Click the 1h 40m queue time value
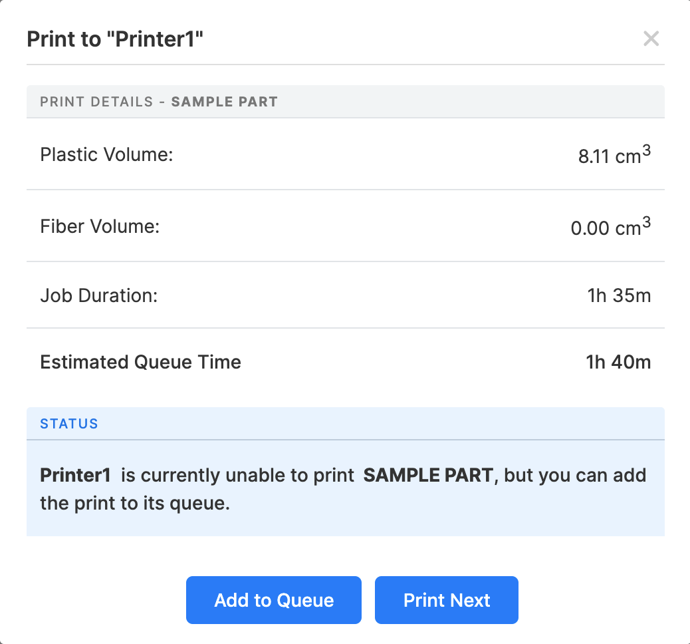The image size is (690, 644). click(618, 362)
